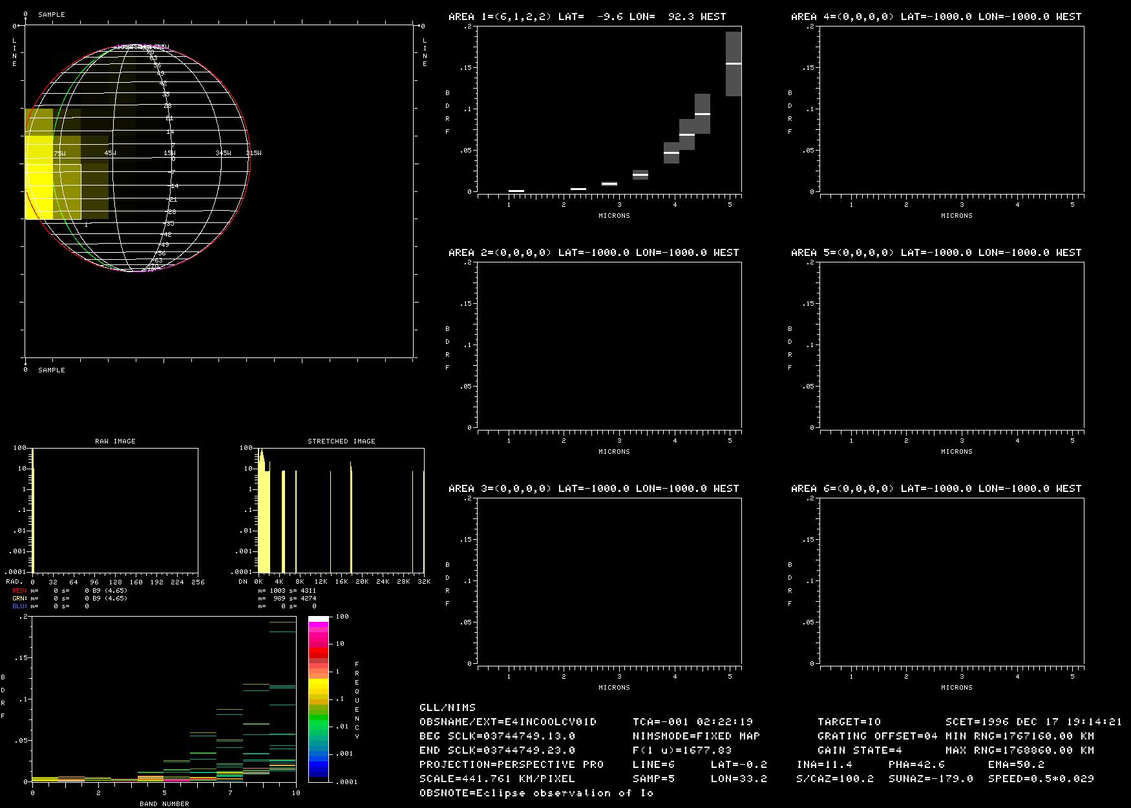Click the NIMSMODE=FIXED MAP text
The image size is (1131, 808).
[x=696, y=736]
